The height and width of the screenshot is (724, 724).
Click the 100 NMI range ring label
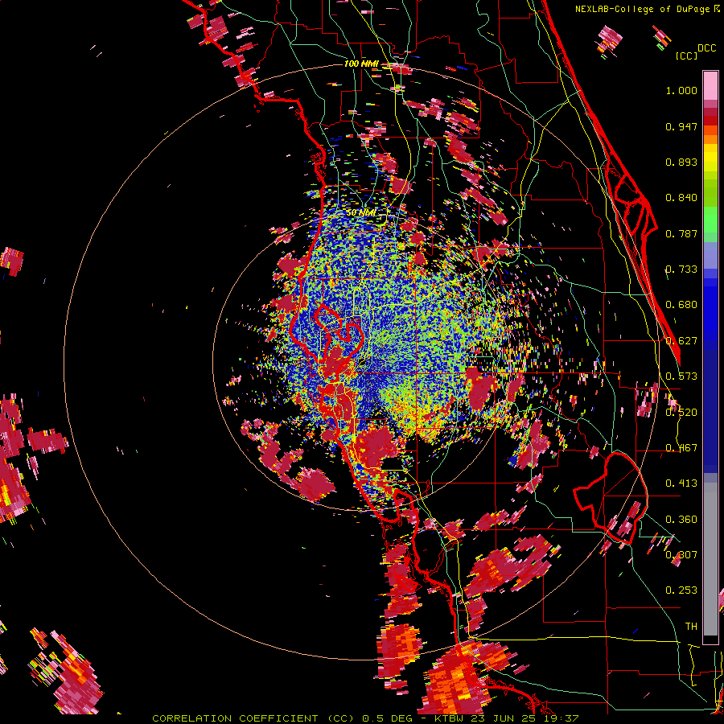(x=361, y=64)
